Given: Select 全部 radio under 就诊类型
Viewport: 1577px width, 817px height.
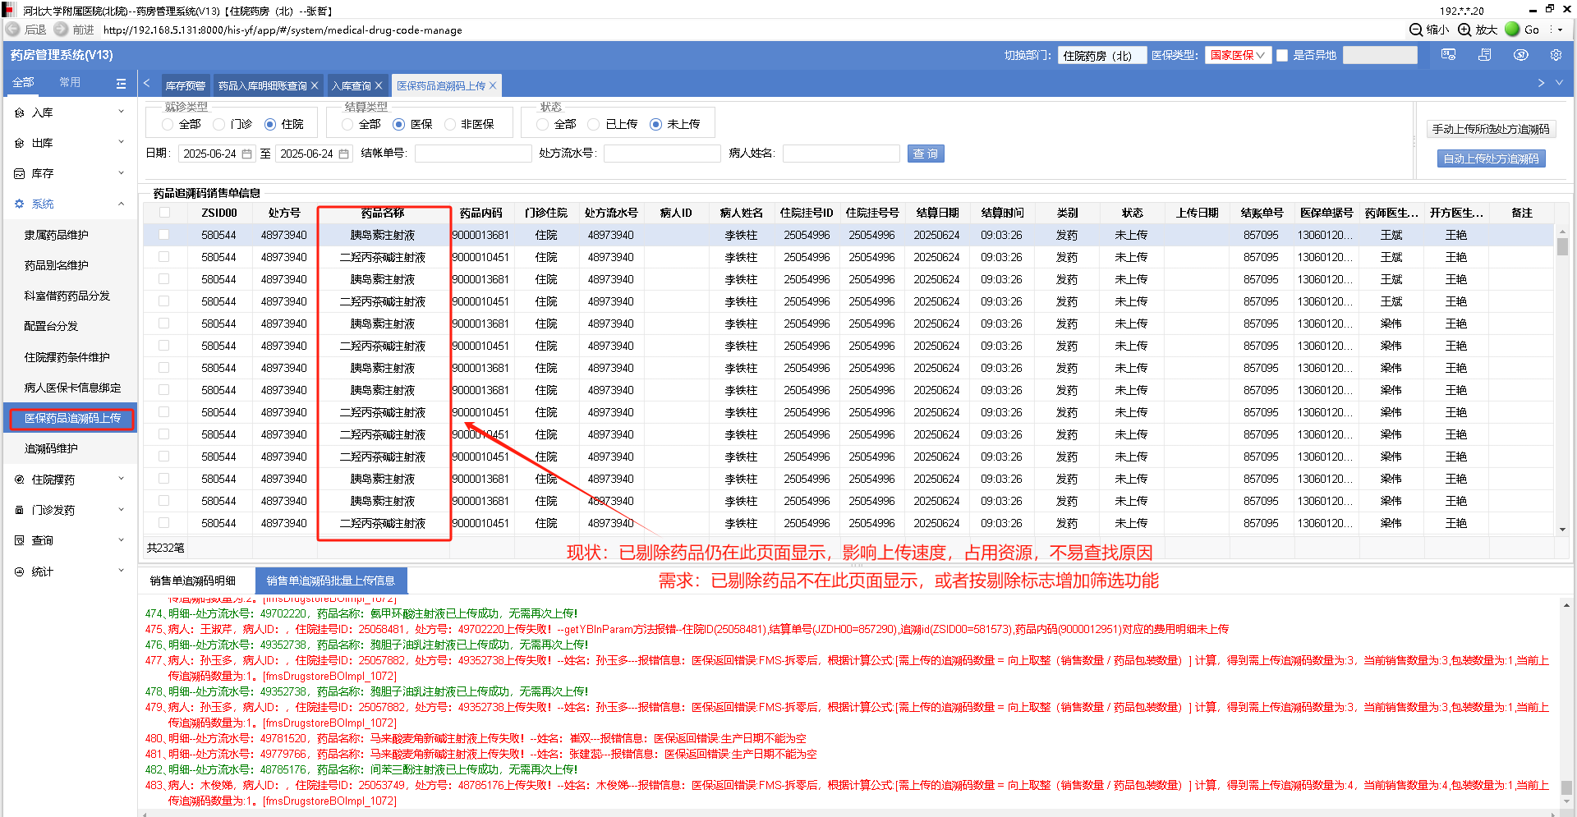Looking at the screenshot, I should click(x=168, y=124).
